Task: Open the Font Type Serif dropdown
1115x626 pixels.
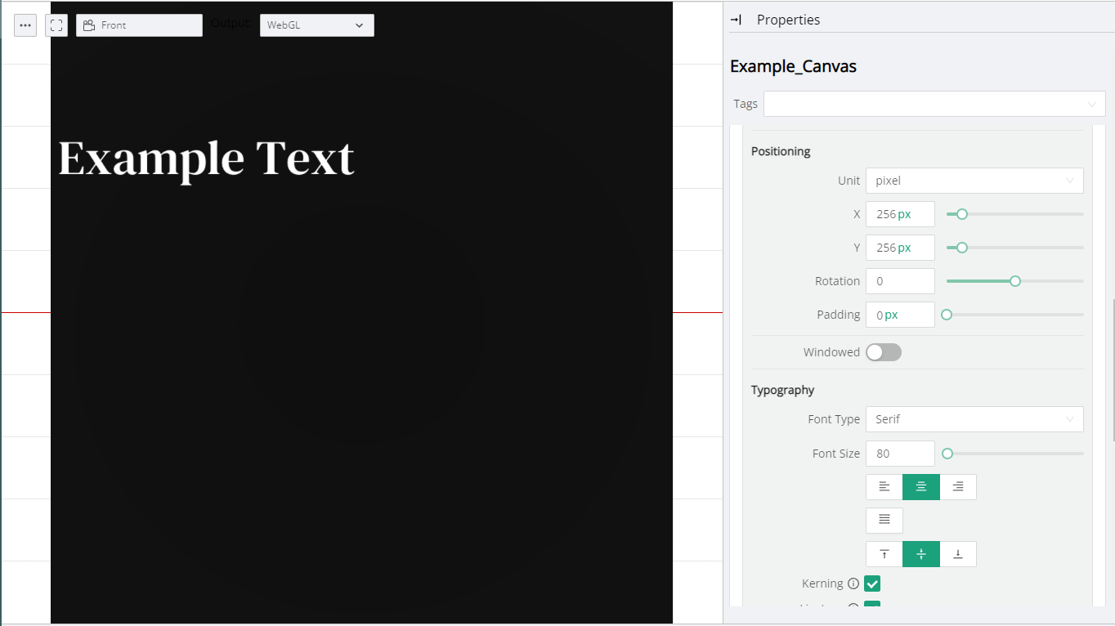Action: [974, 419]
